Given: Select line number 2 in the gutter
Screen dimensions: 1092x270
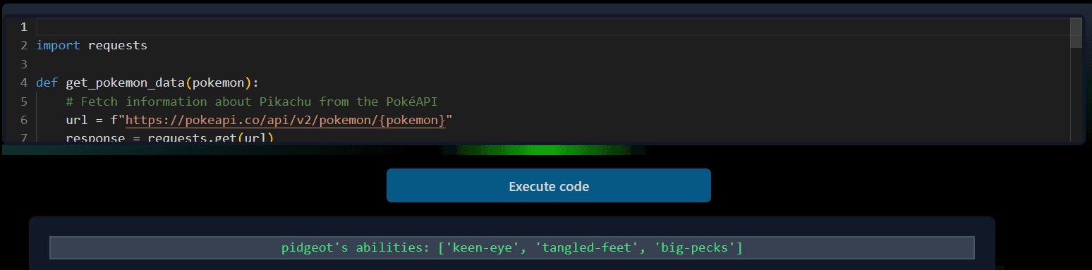Looking at the screenshot, I should (x=24, y=45).
